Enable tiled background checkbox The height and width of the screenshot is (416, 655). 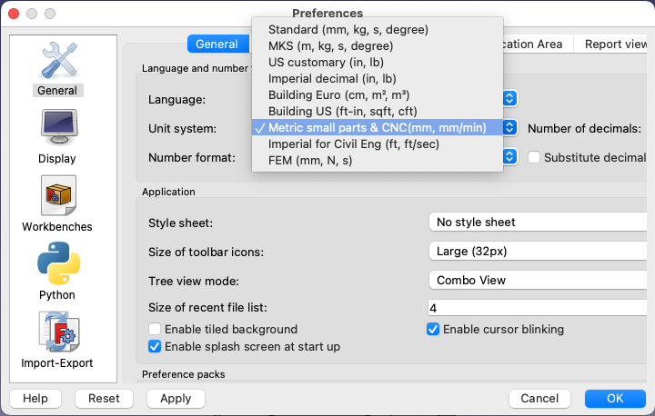(155, 329)
